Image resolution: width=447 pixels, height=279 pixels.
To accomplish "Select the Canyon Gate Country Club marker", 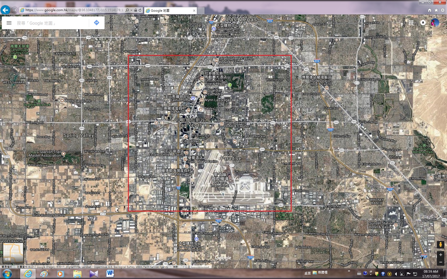I will [15, 57].
